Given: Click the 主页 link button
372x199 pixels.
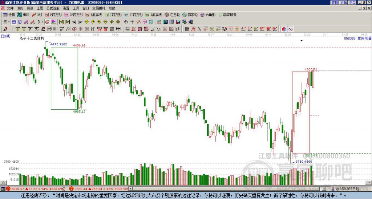Looking at the screenshot, I should pyautogui.click(x=352, y=3).
